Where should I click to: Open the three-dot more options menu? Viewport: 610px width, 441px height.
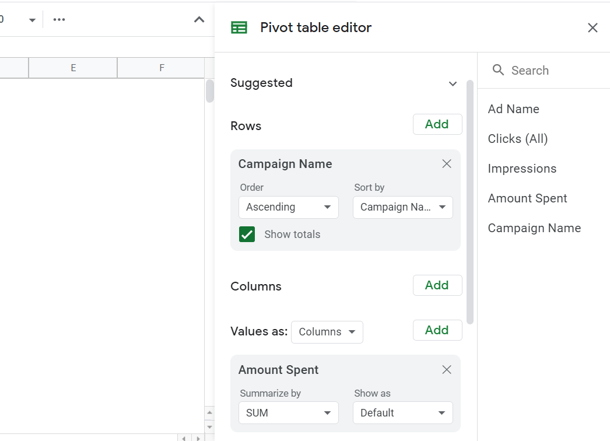59,20
